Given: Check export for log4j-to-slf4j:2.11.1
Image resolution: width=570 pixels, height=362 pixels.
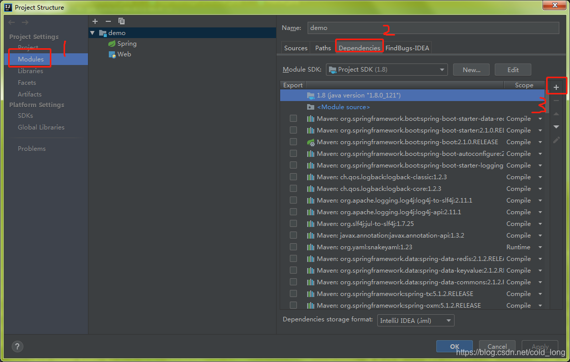Looking at the screenshot, I should click(293, 200).
